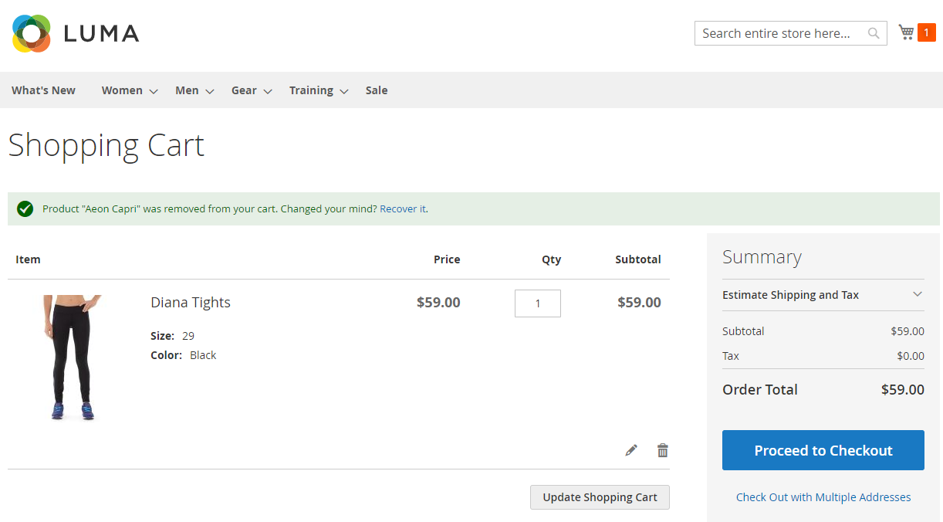Click the summary Subtotal label
Screen dimensions: 943x522
tap(743, 331)
